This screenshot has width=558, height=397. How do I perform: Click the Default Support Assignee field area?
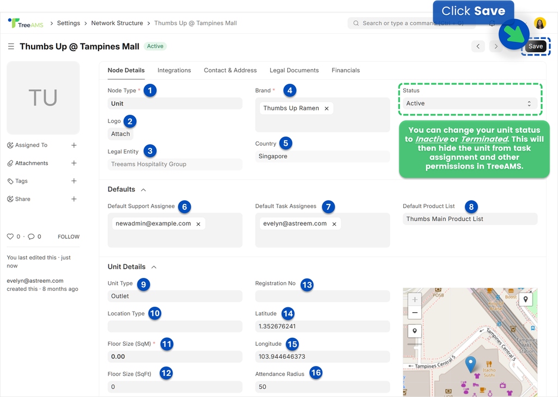[x=175, y=230]
